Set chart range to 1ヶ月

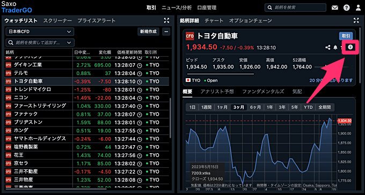click(x=222, y=107)
